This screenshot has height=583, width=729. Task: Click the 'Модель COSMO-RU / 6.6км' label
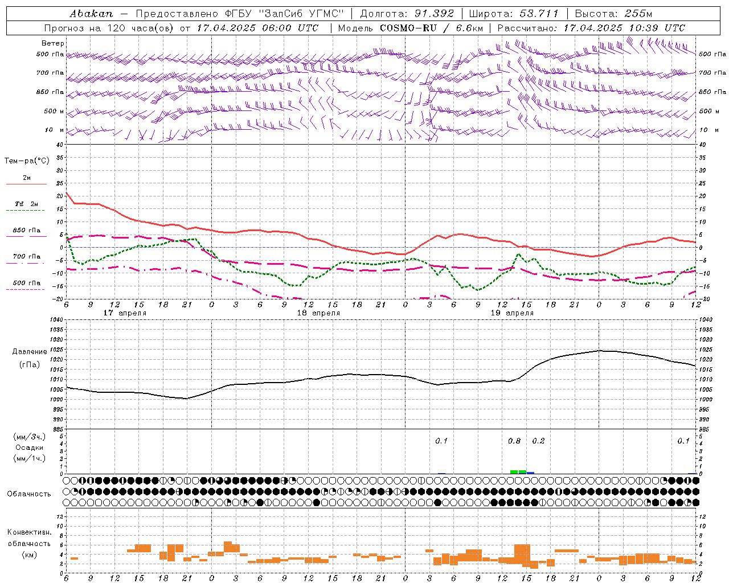(411, 28)
